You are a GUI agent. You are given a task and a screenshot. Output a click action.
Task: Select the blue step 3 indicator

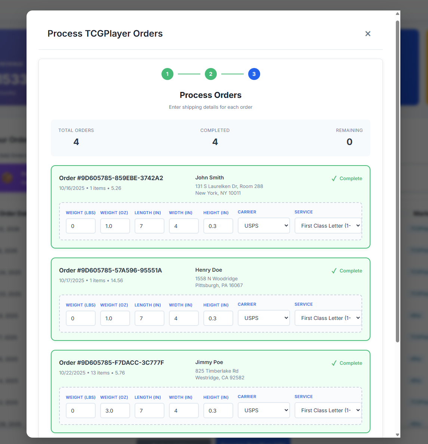pyautogui.click(x=254, y=74)
